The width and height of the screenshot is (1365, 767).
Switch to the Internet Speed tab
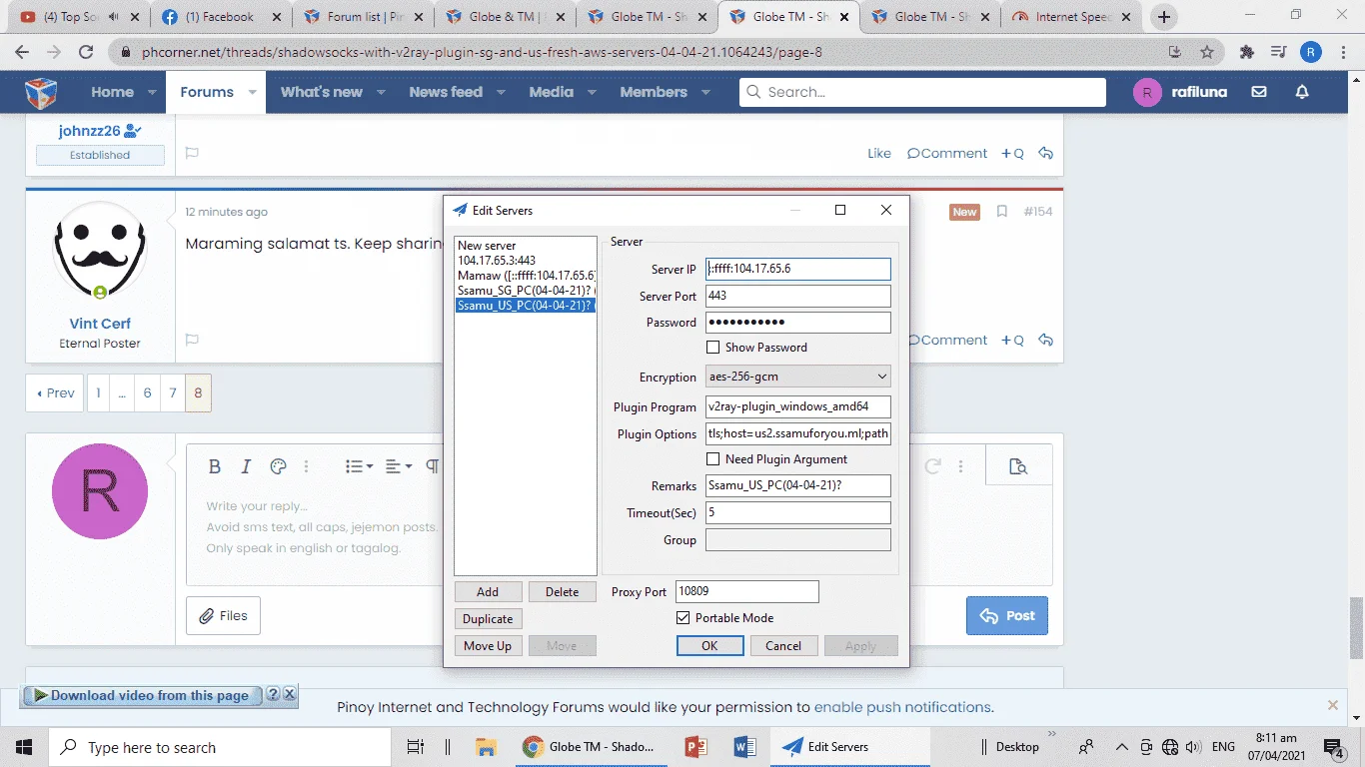1073,17
